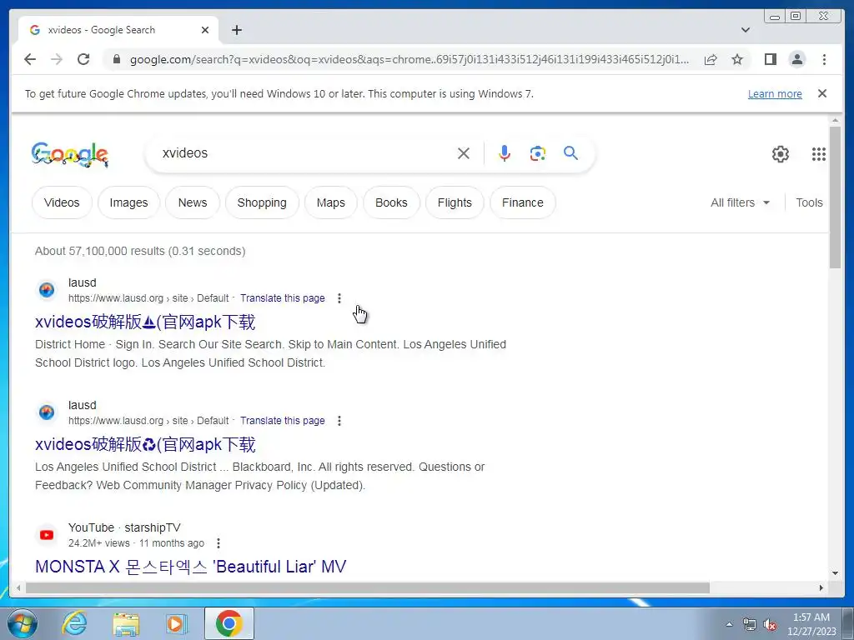
Task: Switch to the Images filter
Action: [128, 202]
